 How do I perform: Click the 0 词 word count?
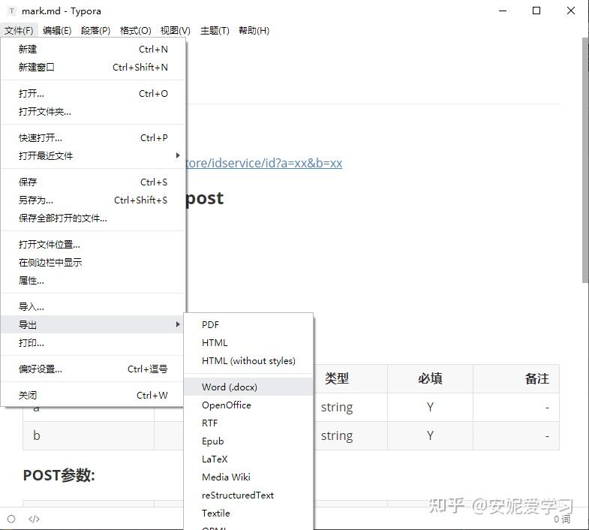(x=562, y=519)
